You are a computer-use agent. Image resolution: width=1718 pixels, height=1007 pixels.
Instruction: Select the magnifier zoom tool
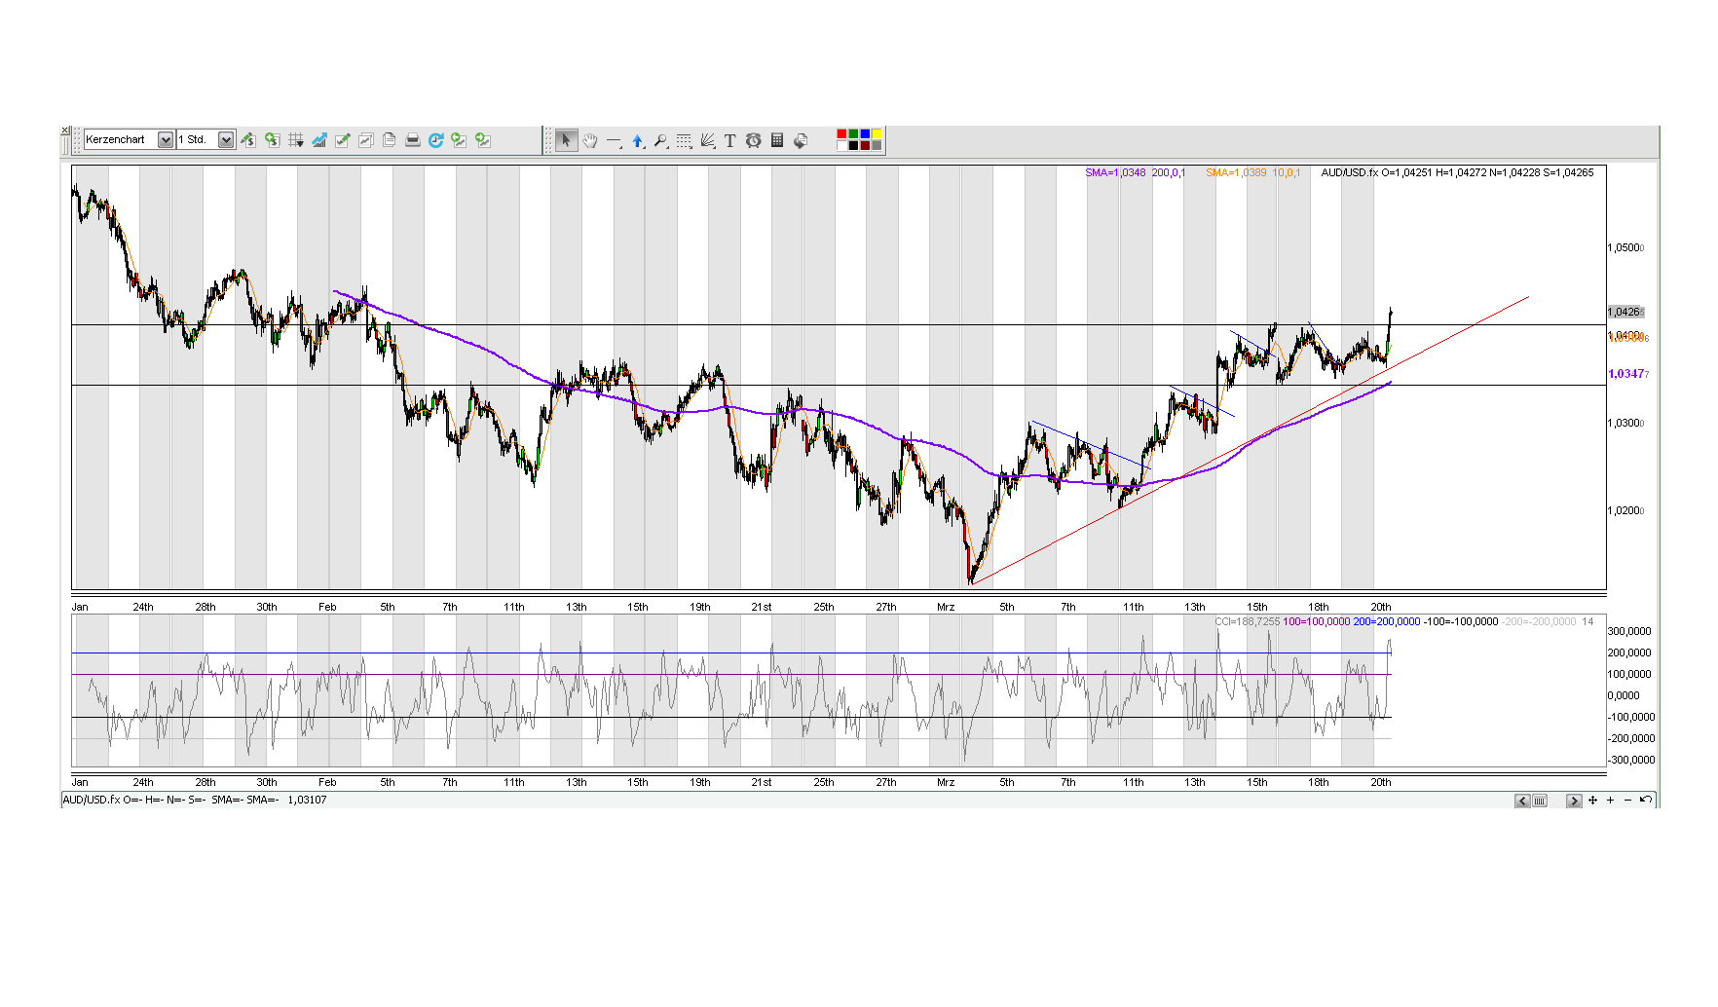coord(660,141)
